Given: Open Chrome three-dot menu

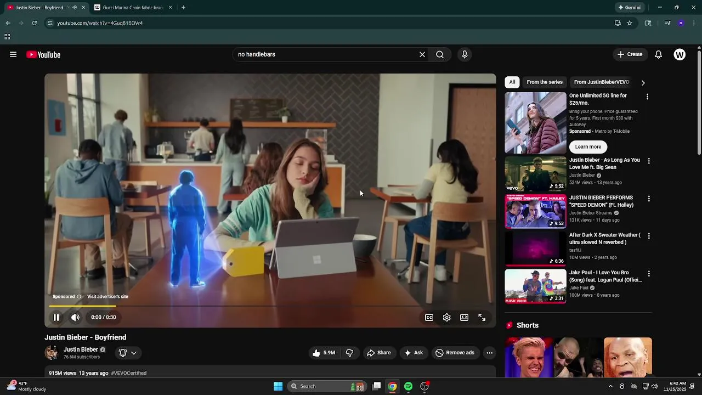Looking at the screenshot, I should [x=694, y=23].
